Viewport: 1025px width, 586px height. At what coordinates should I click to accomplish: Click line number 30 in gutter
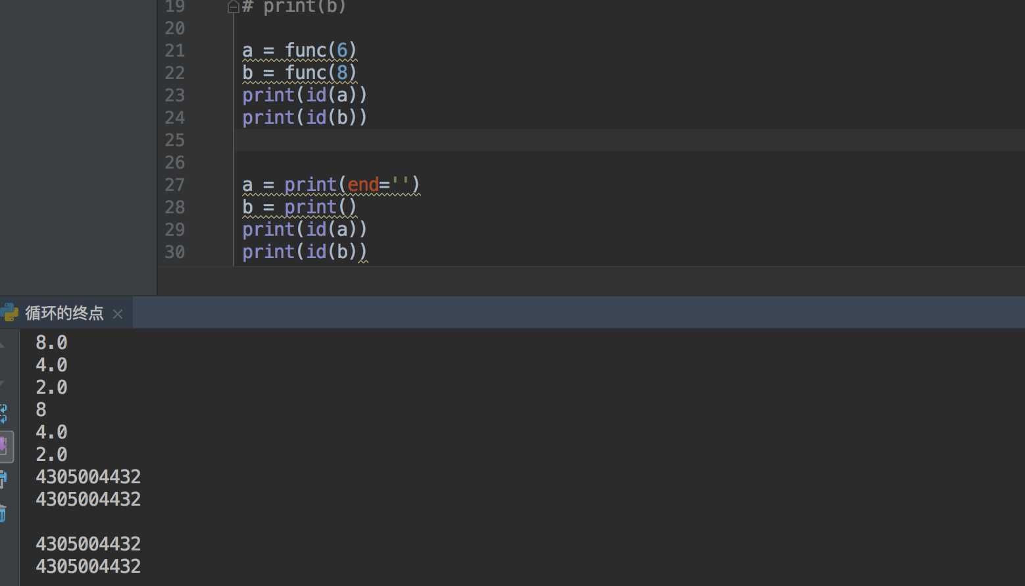click(x=174, y=252)
